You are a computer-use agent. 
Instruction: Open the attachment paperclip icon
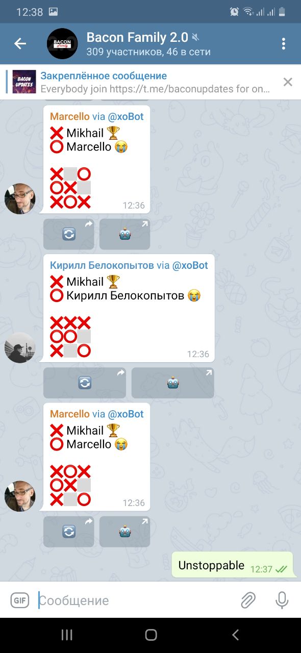pyautogui.click(x=248, y=600)
